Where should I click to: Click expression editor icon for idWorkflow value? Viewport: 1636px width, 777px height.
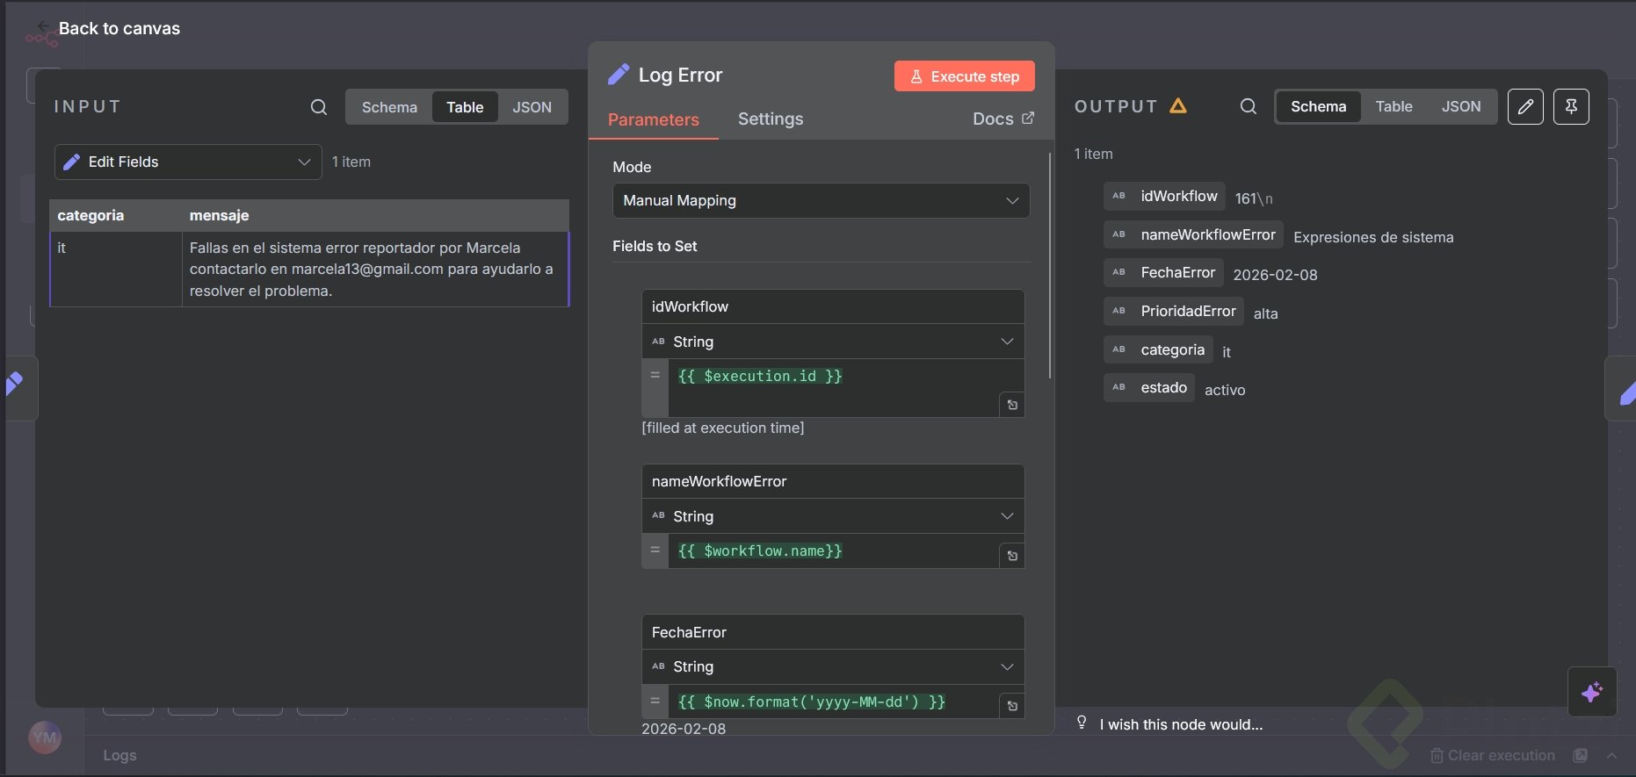1012,405
